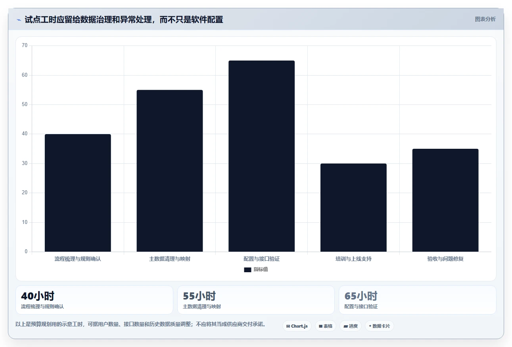The height and width of the screenshot is (347, 512).
Task: Click the y-axis value 10
Action: [25, 222]
